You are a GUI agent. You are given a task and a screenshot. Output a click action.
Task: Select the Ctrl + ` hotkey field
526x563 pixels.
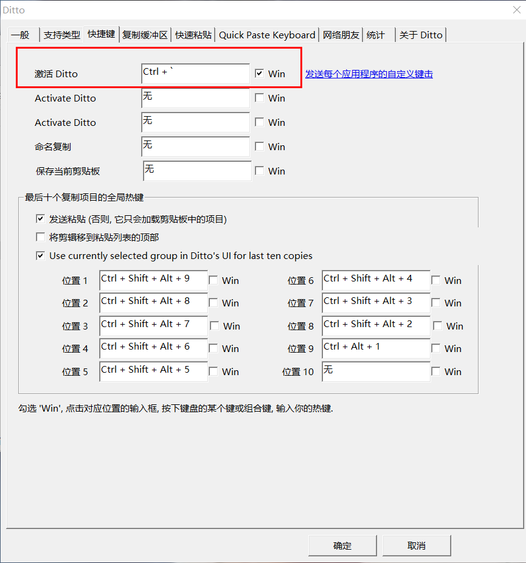point(195,74)
